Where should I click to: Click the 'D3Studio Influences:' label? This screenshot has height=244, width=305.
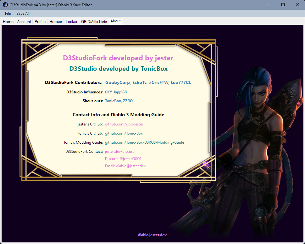tap(85, 92)
